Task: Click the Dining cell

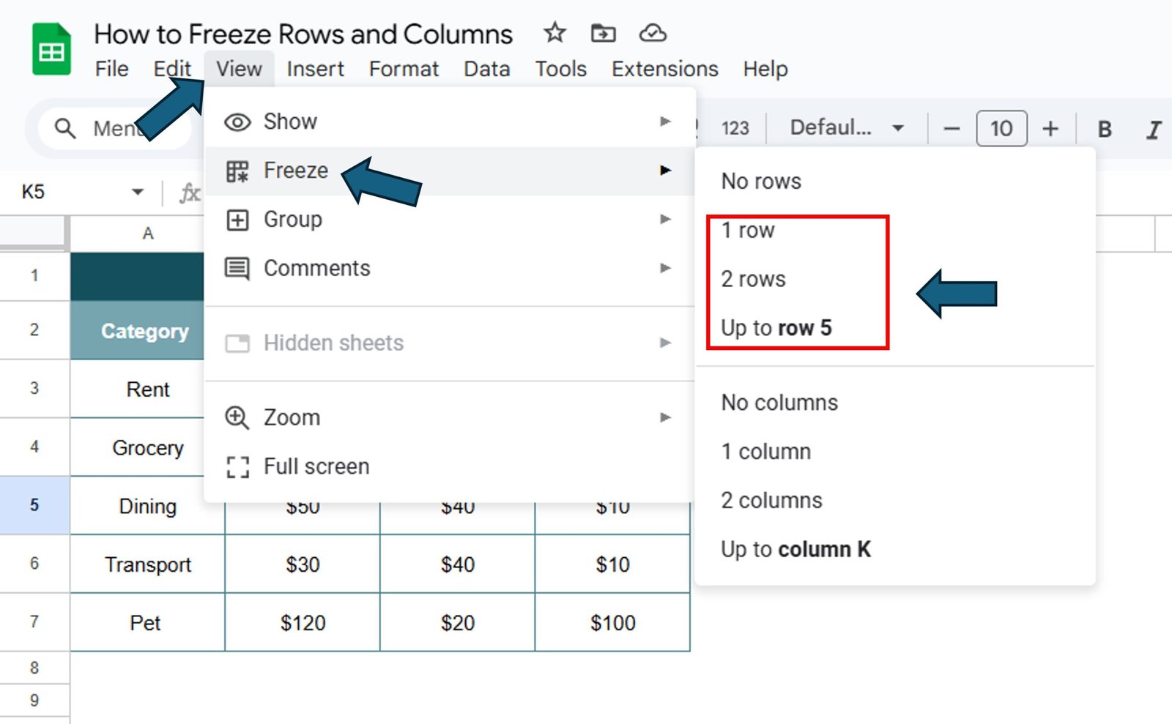Action: (x=147, y=506)
